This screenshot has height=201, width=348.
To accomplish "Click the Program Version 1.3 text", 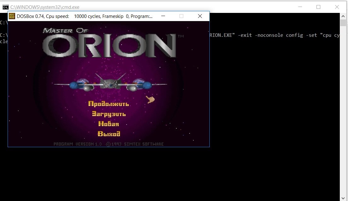I will 78,144.
